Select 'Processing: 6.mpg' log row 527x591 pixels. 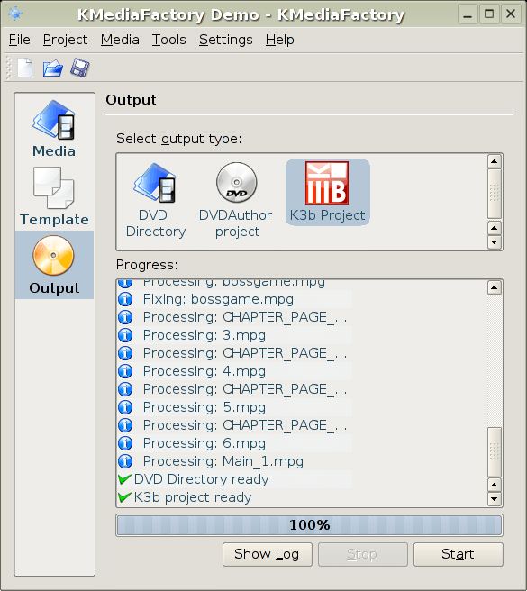[234, 443]
